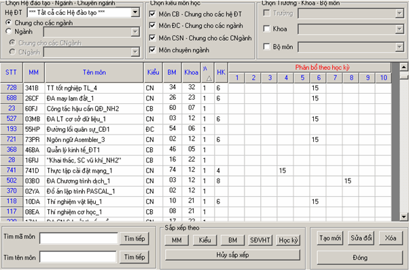Select row 'Khai thác, SC vũ khí_NH2'

click(196, 160)
